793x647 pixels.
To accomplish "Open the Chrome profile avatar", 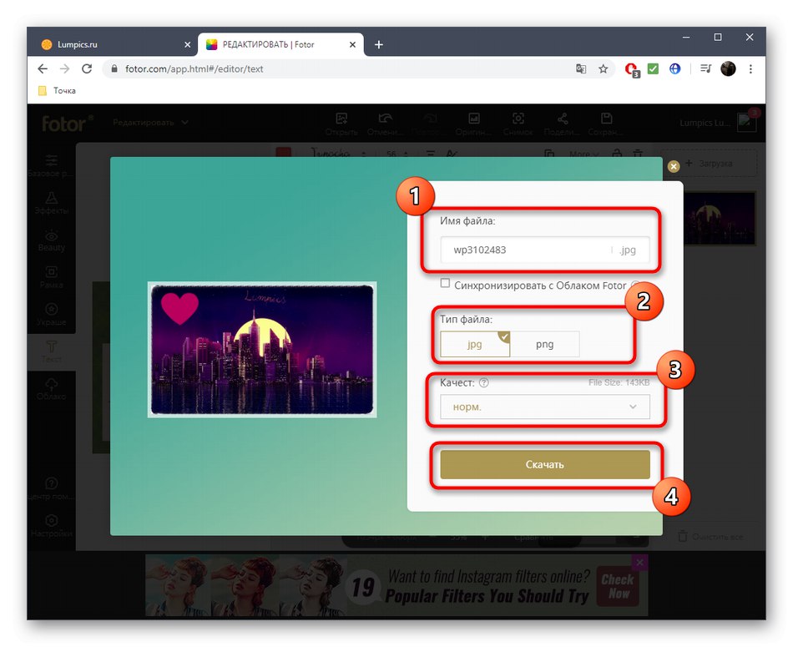I will [728, 68].
